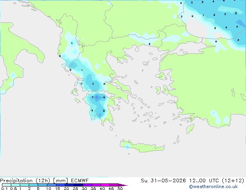Click the legend tick label "15"

(x=57, y=188)
